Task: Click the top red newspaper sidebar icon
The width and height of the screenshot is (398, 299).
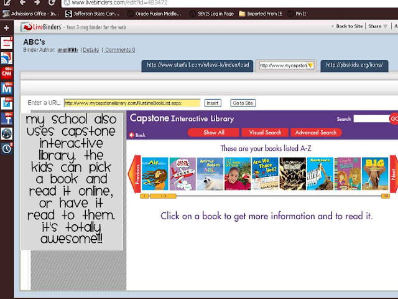Action: pos(7,43)
